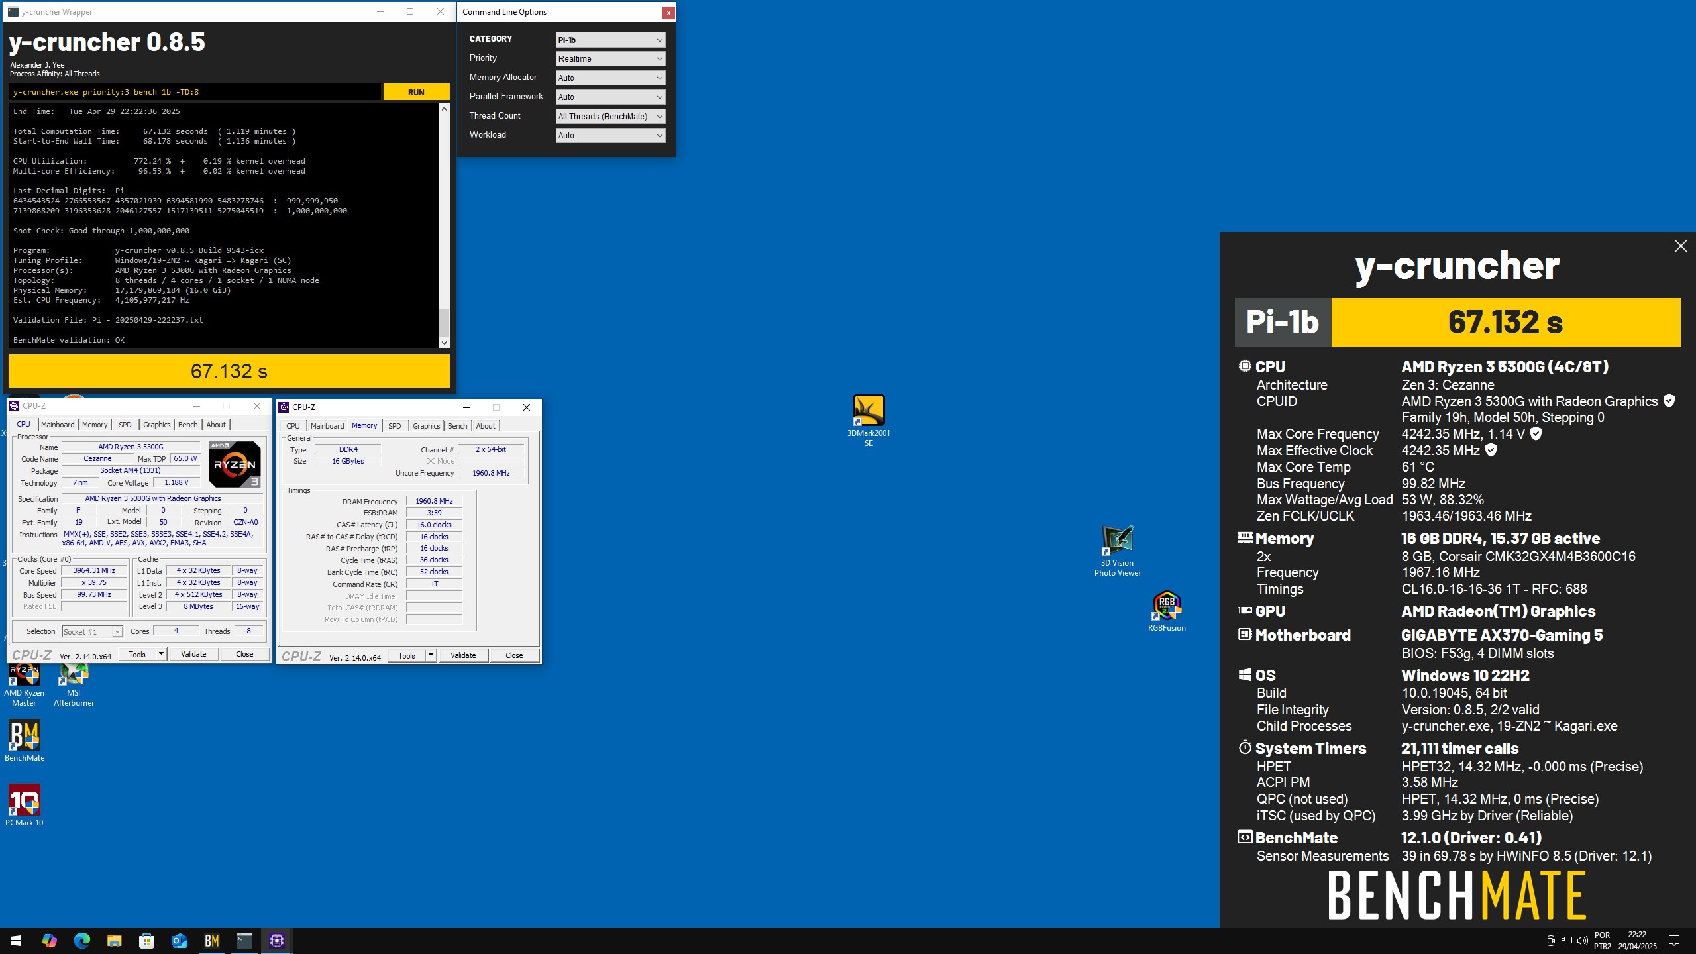
Task: Click the CAS# Latency 16.0 clocks value
Action: [434, 525]
